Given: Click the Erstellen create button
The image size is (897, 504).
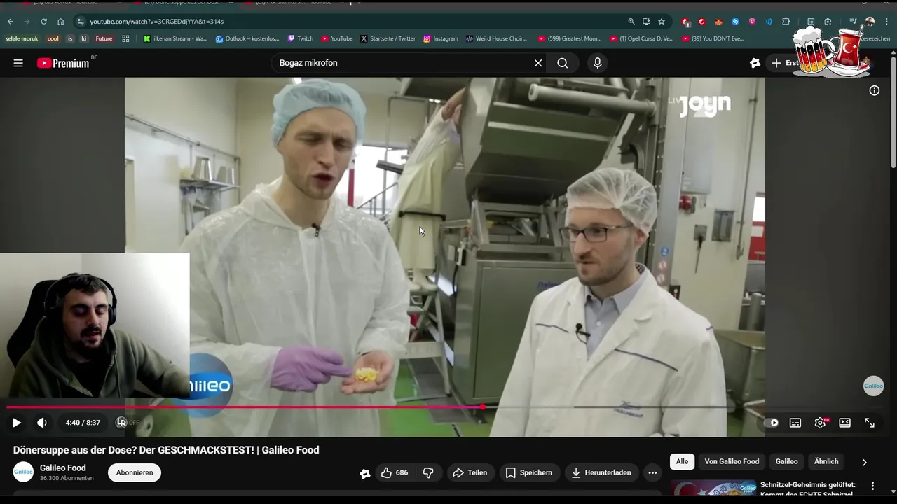Looking at the screenshot, I should click(x=785, y=63).
